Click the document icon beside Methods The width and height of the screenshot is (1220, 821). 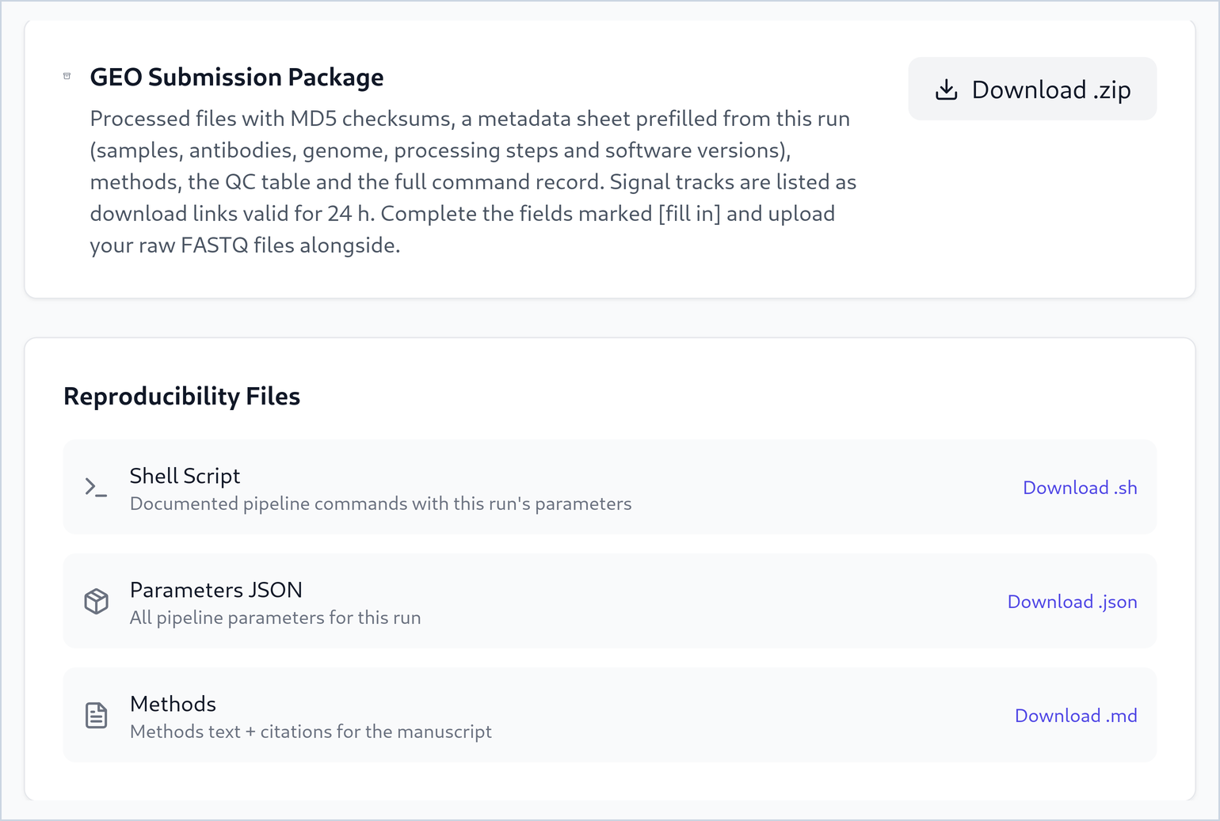pos(96,715)
